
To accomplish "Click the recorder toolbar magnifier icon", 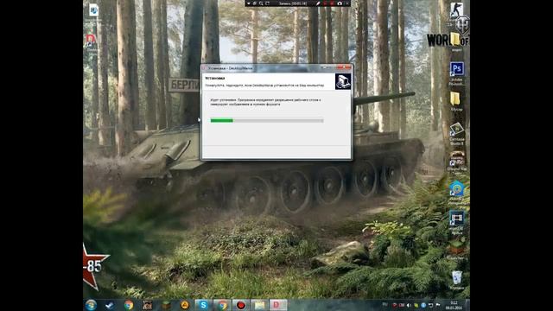I will 261,3.
